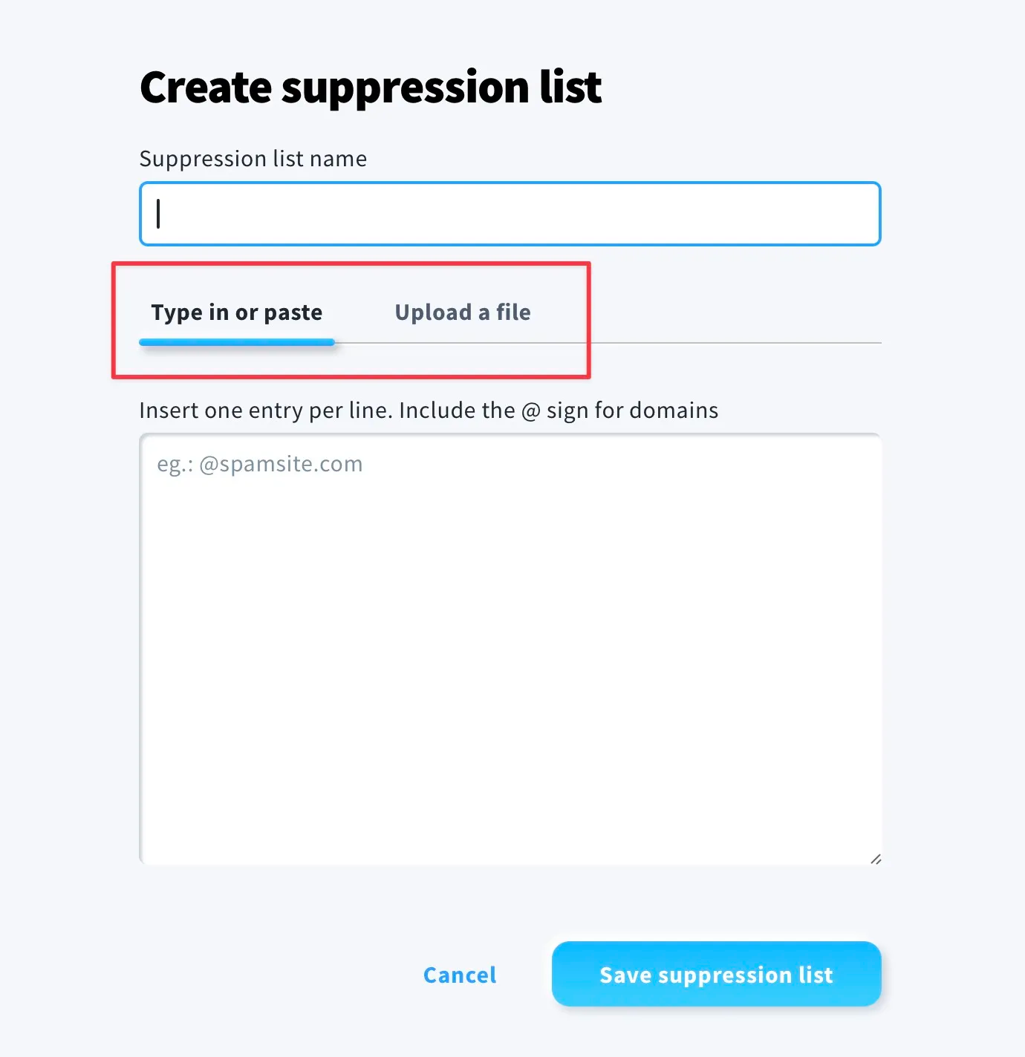Click the word file in the second tab

click(x=513, y=312)
